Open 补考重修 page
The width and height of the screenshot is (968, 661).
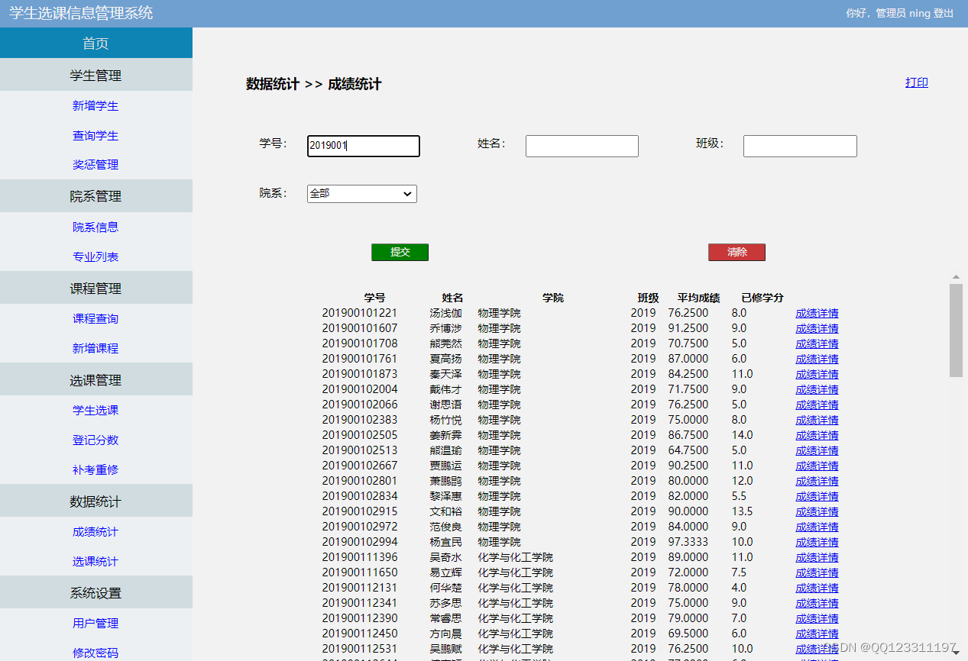(96, 470)
